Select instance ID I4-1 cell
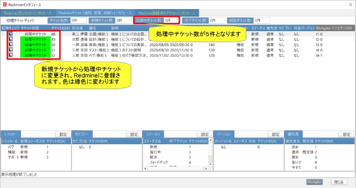Screen dimensions: 356x188 (x=319, y=55)
